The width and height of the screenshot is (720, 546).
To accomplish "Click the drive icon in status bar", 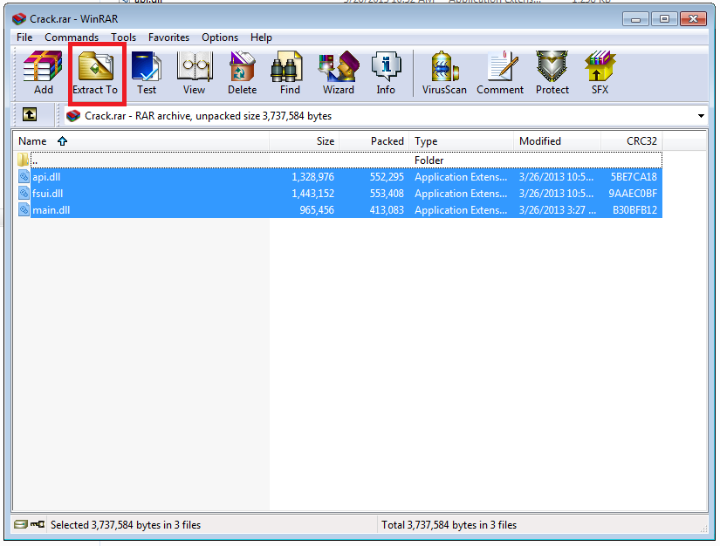I will pos(20,524).
